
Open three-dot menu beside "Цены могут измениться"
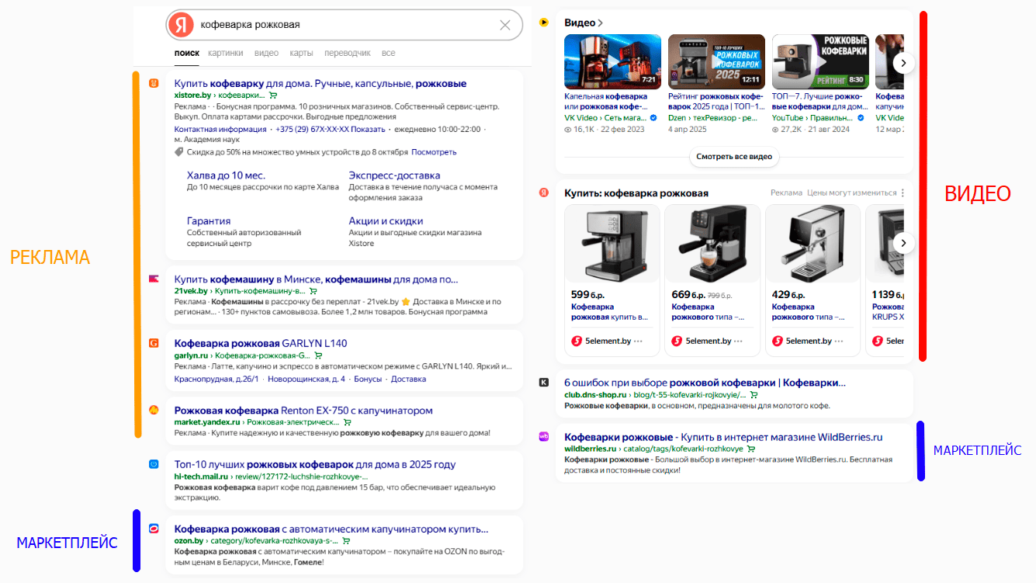(x=903, y=193)
